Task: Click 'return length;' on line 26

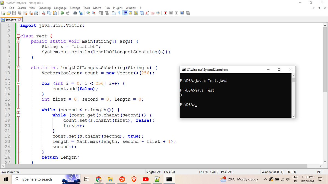Action: point(60,157)
